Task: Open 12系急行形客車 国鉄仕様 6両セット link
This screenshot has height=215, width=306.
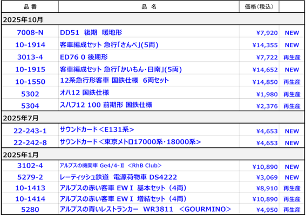Action: pos(114,80)
